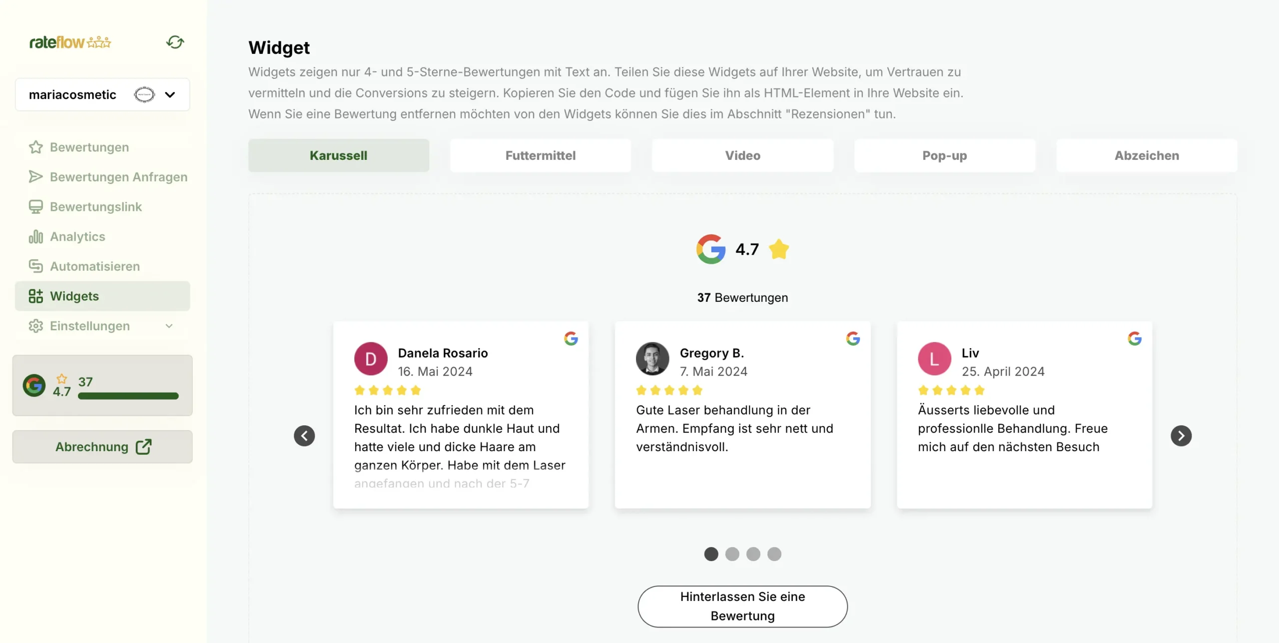1279x643 pixels.
Task: Select the third carousel pagination dot
Action: point(753,554)
